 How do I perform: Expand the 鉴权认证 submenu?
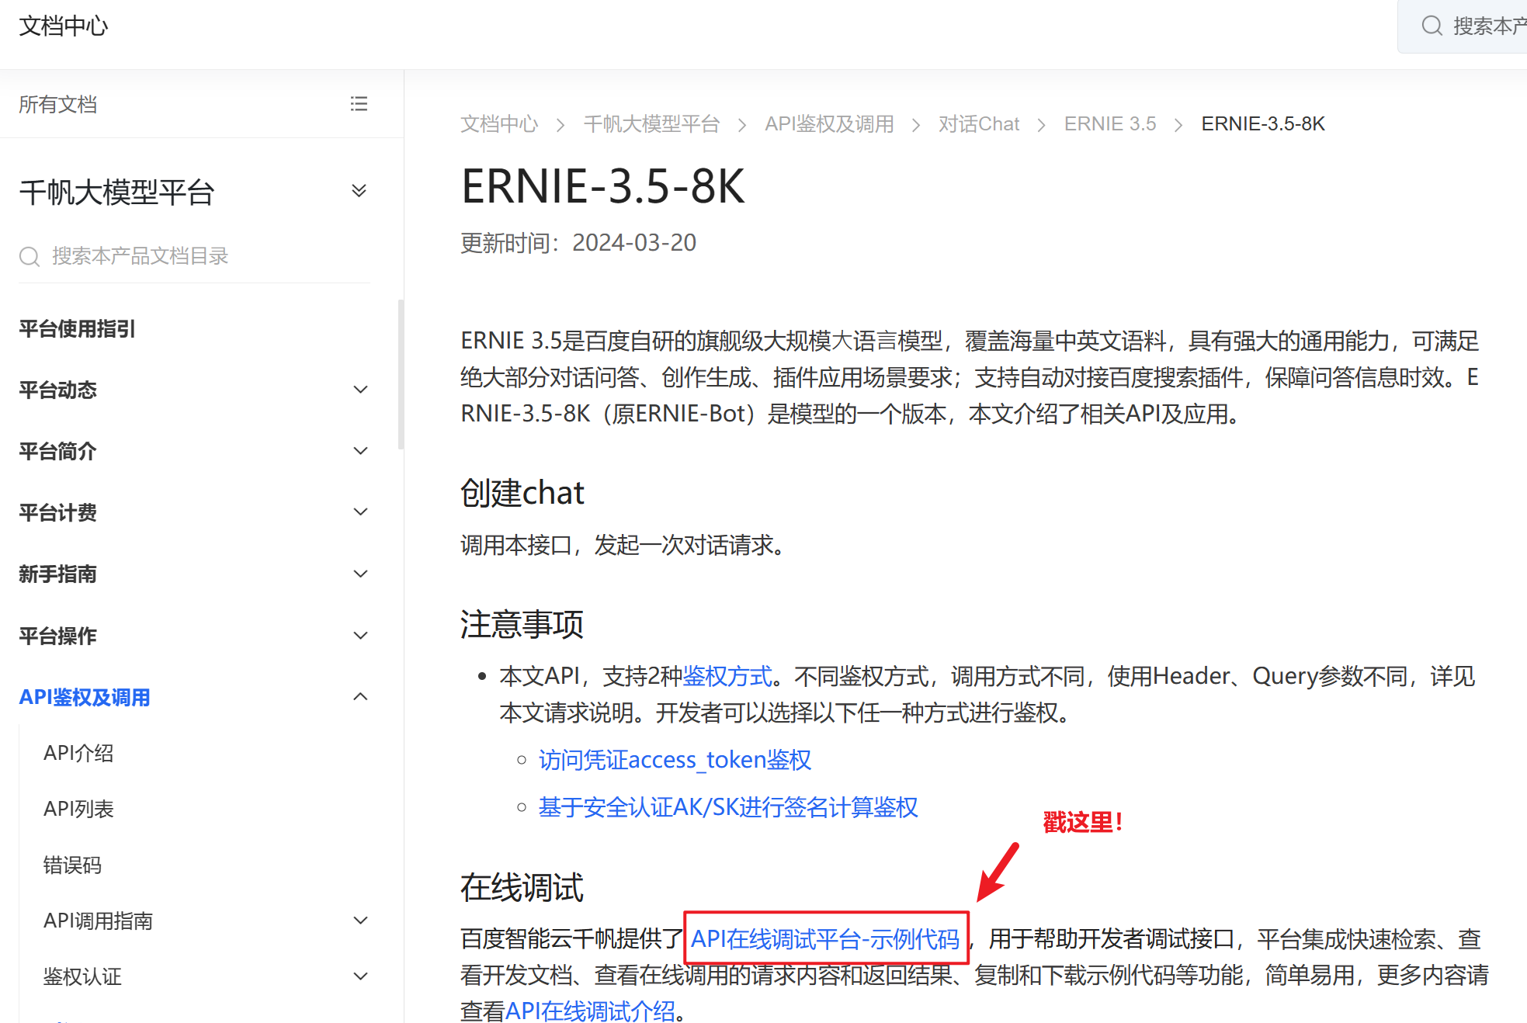(x=360, y=976)
